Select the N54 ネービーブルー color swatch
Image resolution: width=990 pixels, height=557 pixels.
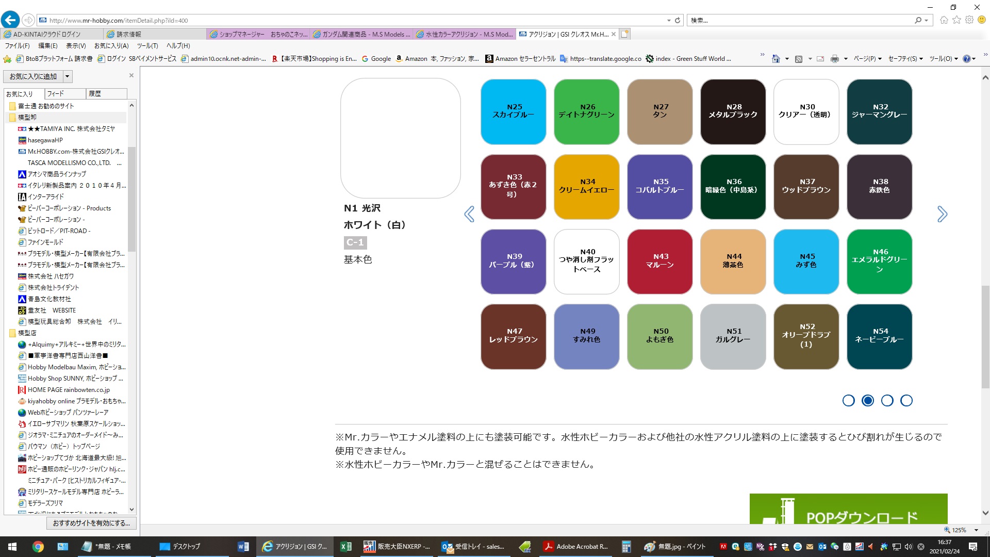[x=880, y=336]
